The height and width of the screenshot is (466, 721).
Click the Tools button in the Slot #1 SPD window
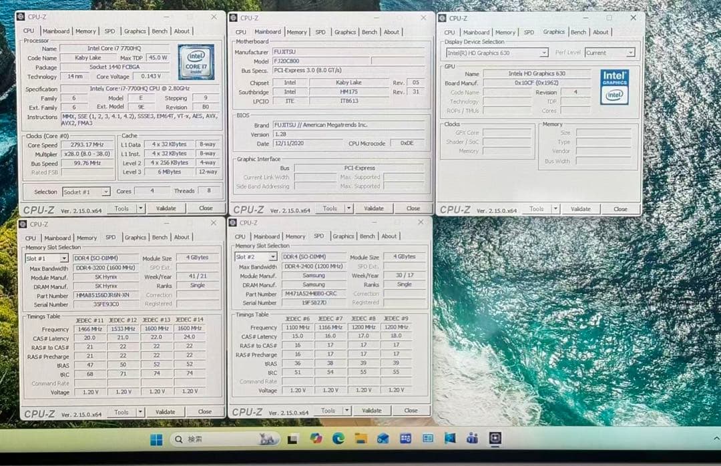click(122, 412)
